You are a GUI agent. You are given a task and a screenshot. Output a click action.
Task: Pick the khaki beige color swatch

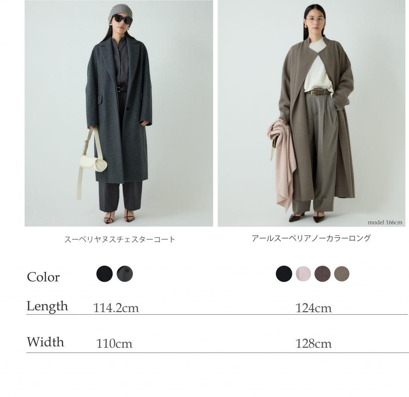click(x=341, y=274)
